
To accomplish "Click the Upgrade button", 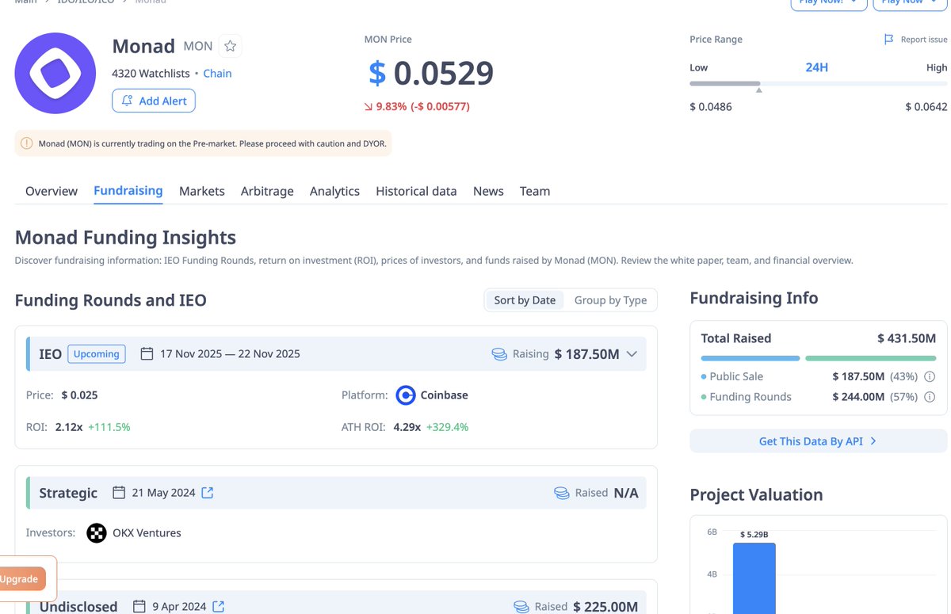I will click(21, 579).
